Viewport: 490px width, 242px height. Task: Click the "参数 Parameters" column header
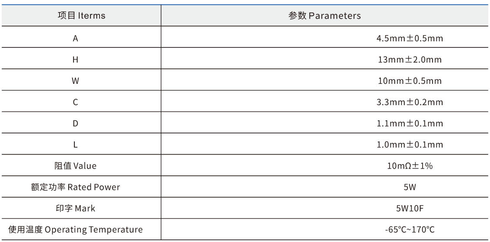coord(324,16)
